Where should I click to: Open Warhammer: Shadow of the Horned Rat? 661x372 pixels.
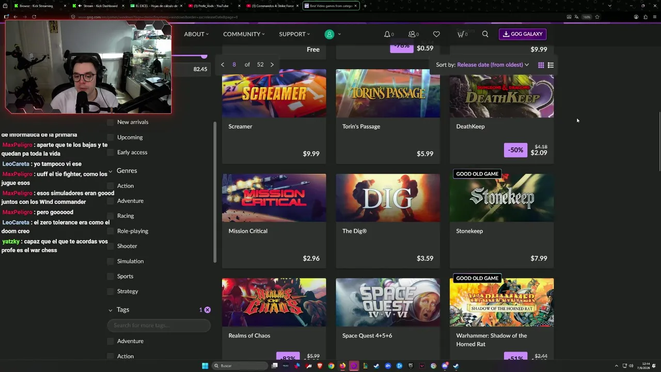[491, 340]
